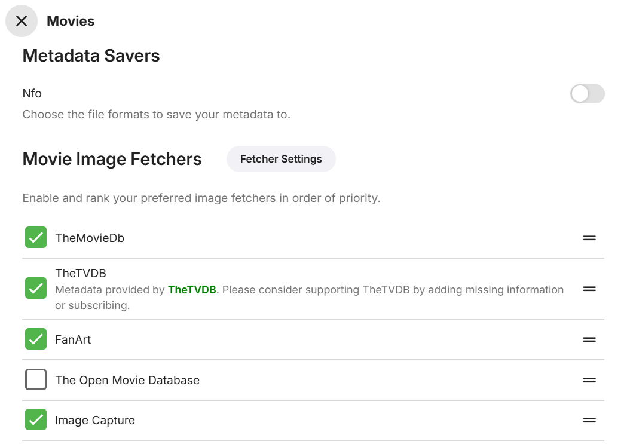The image size is (627, 444).
Task: Click the TheMovieDb fetcher label
Action: pos(90,238)
